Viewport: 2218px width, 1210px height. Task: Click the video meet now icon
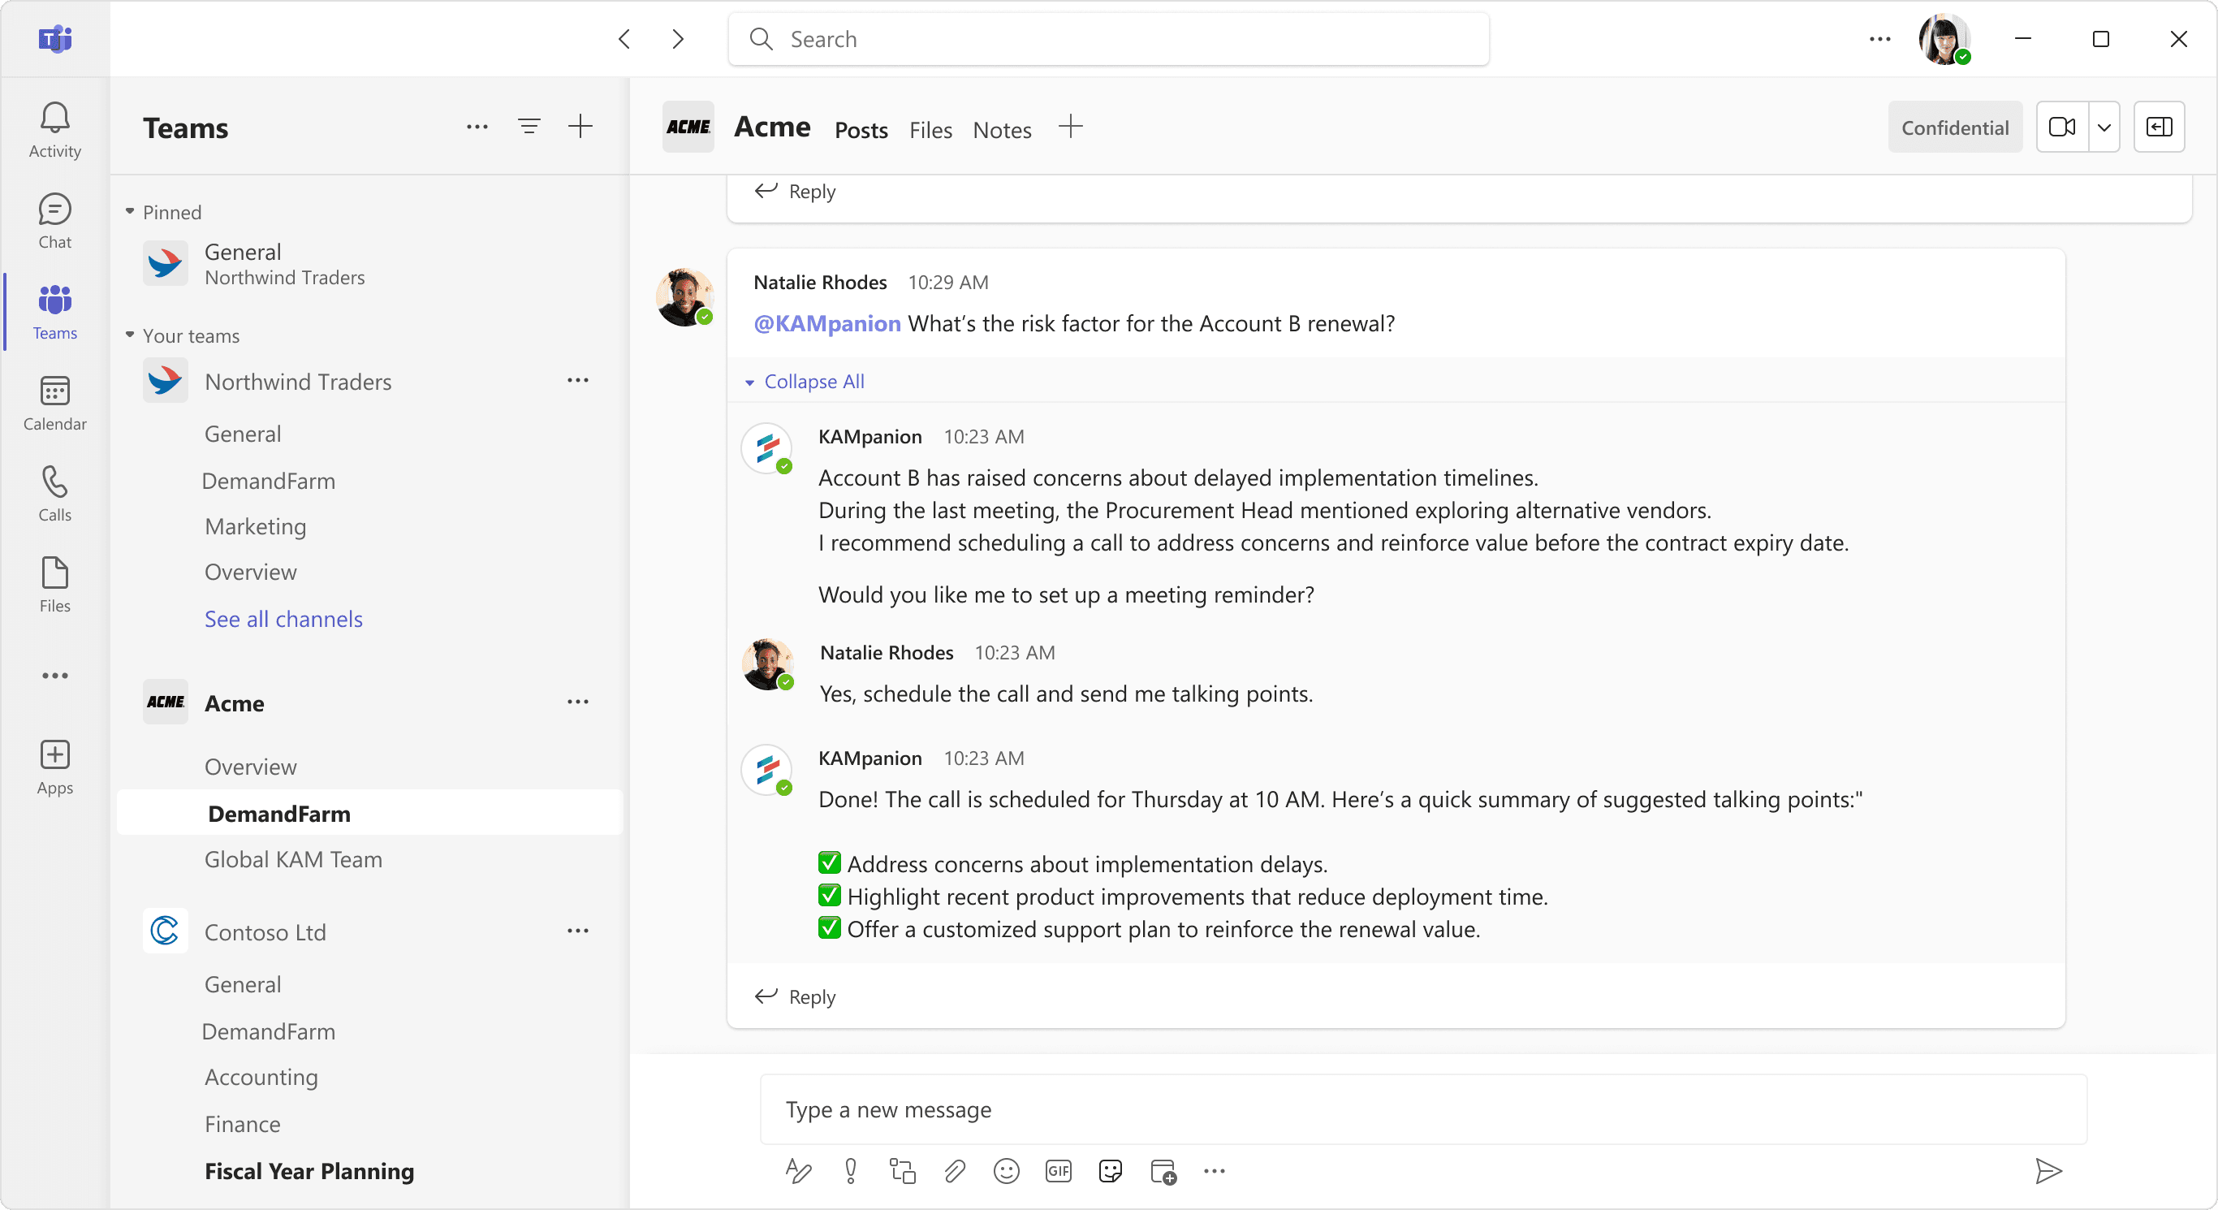coord(2061,127)
